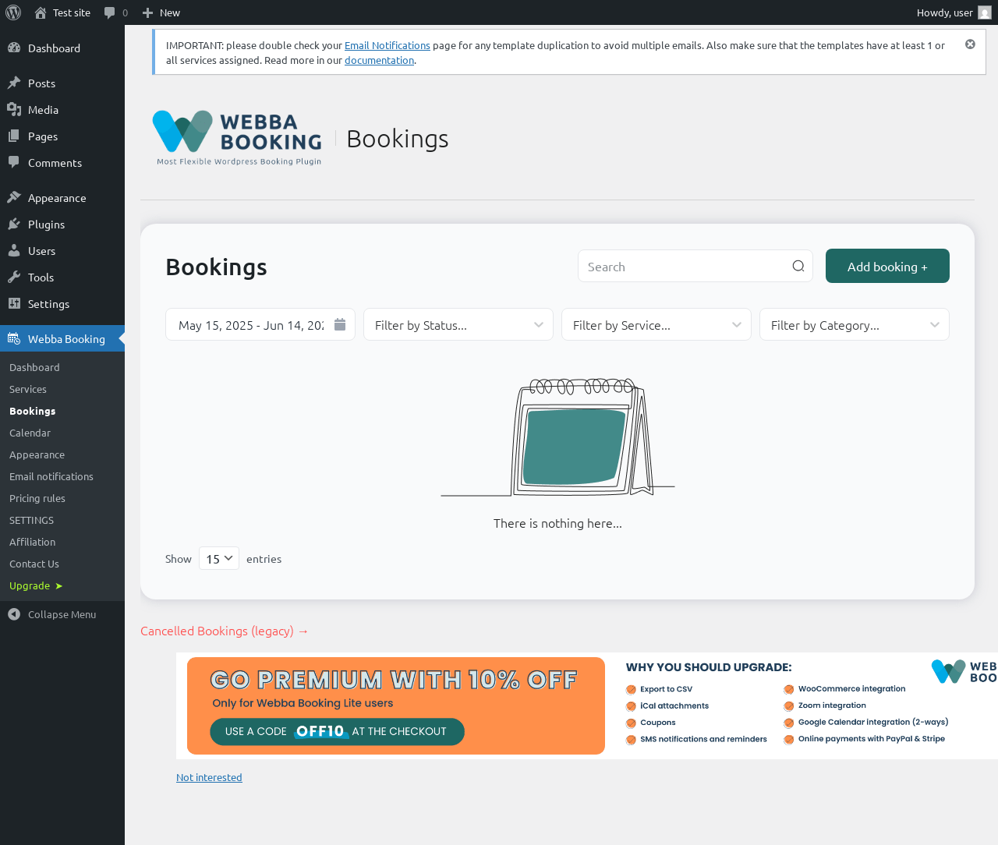Screen dimensions: 998x845
Task: Open Bookings submenu item
Action: pos(33,411)
